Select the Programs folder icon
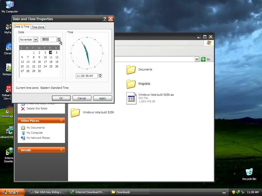Viewport: 262px width, 196px height. (131, 84)
